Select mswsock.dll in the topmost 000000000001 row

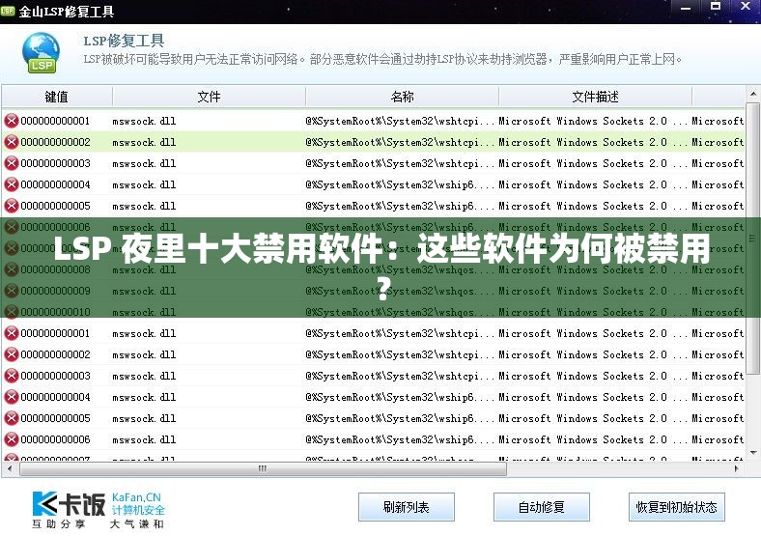tap(144, 121)
